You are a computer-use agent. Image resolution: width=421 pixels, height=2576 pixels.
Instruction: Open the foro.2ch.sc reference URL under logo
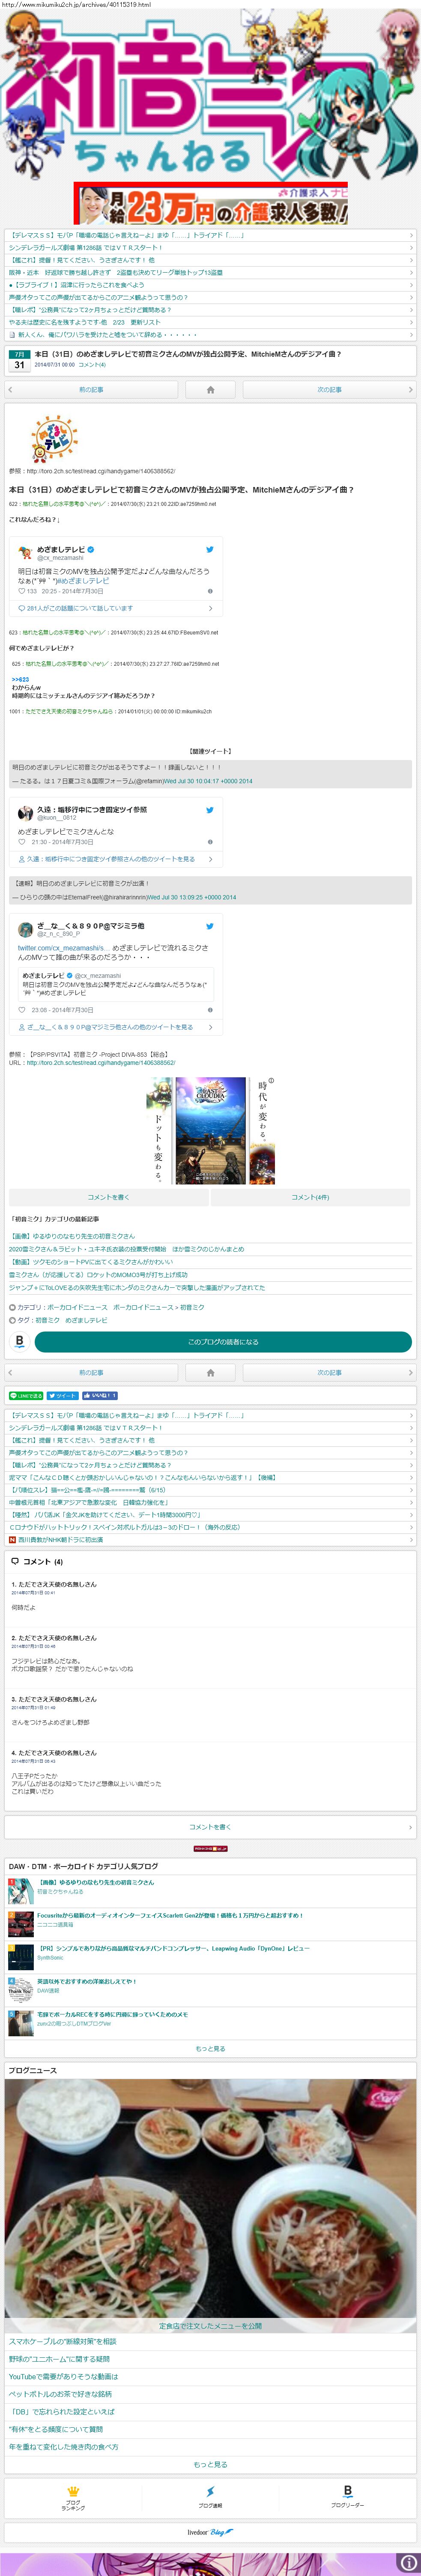click(101, 471)
